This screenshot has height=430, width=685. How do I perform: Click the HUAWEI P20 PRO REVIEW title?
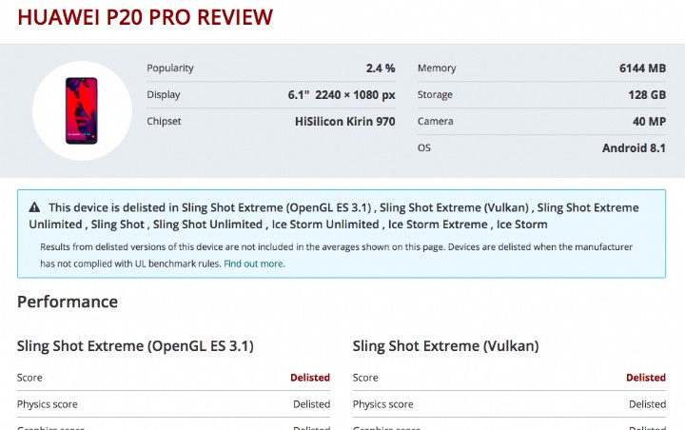pos(145,17)
